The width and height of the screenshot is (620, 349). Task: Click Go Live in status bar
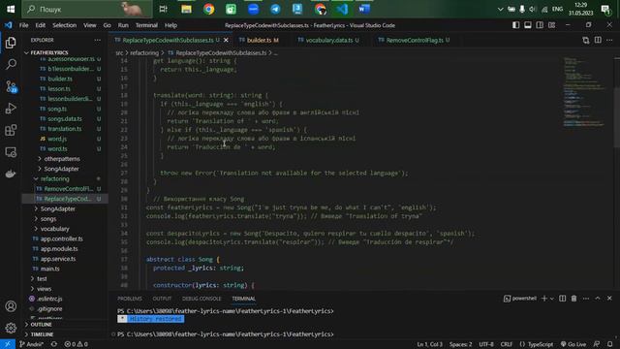(x=573, y=344)
